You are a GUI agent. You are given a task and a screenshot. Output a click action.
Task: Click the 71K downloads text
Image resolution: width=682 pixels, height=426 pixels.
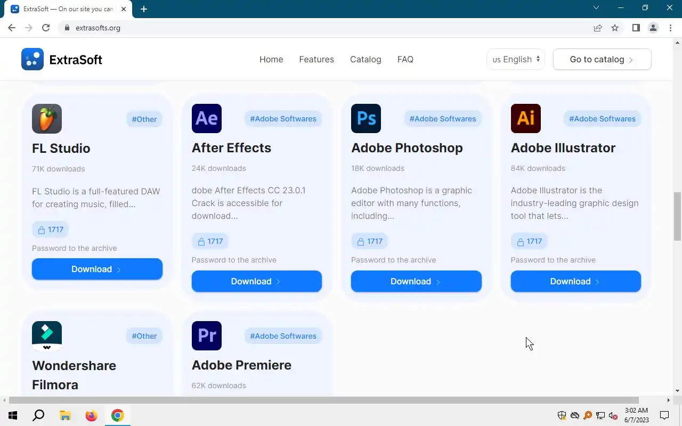click(59, 169)
